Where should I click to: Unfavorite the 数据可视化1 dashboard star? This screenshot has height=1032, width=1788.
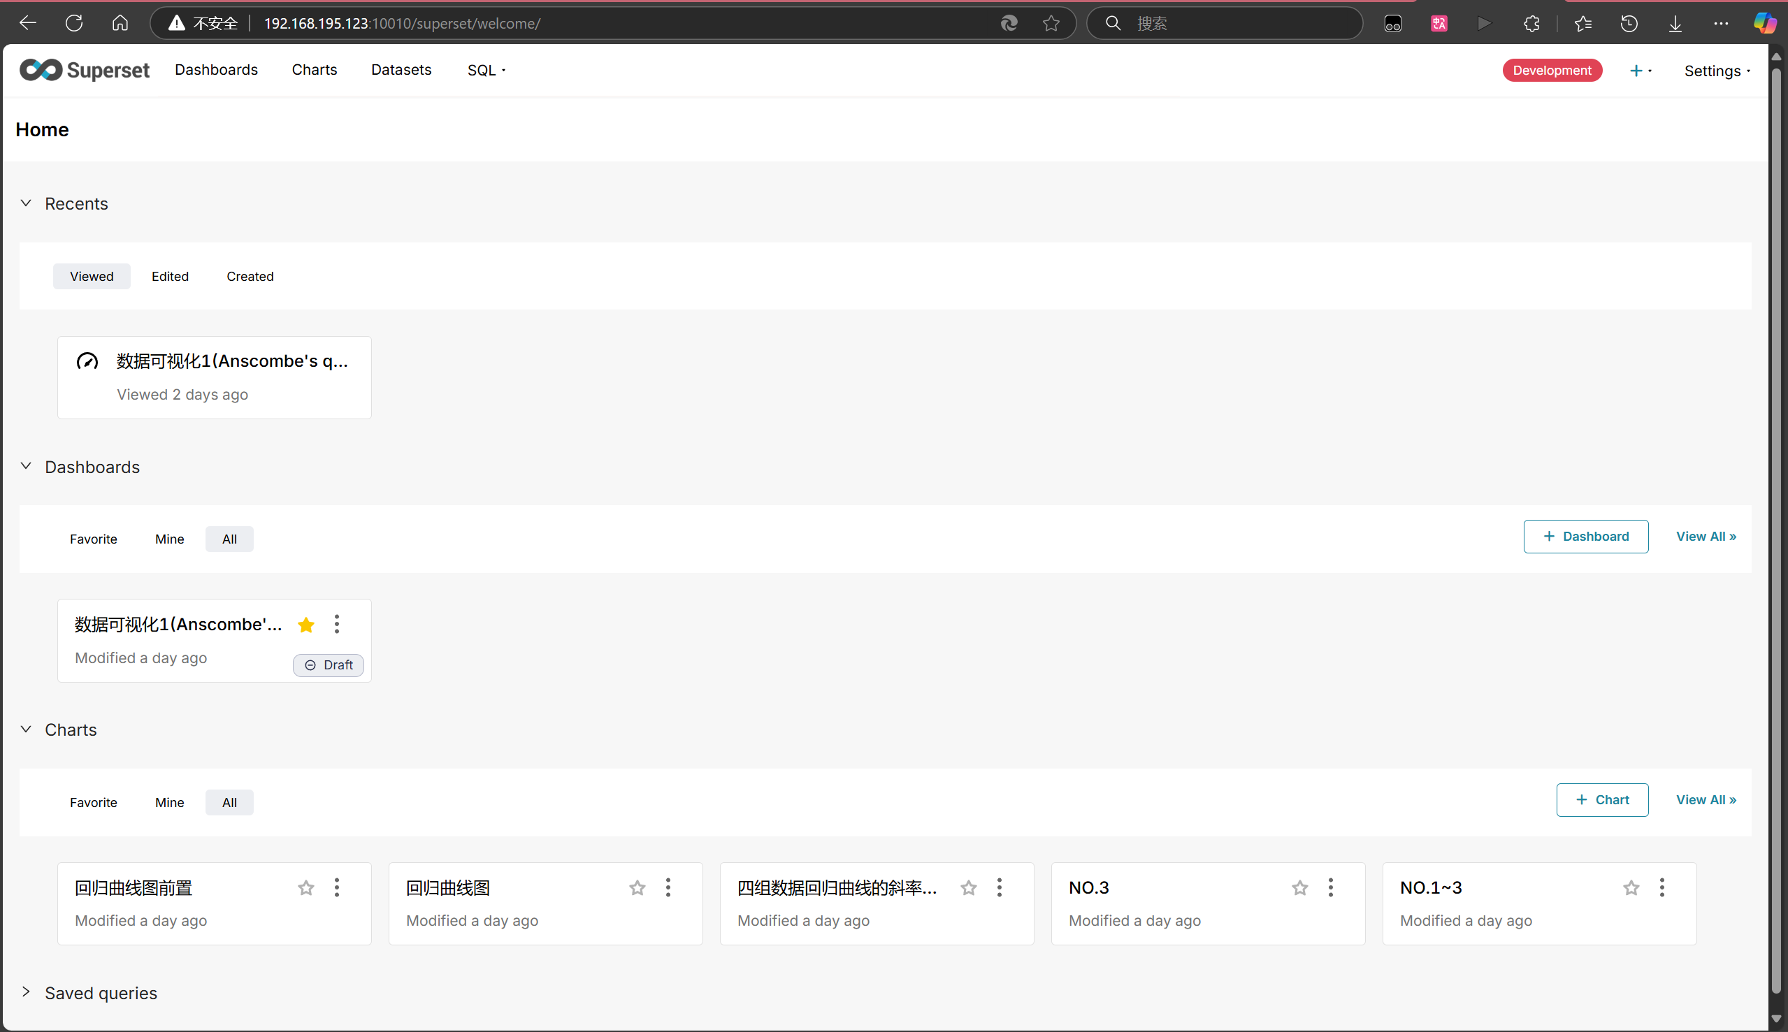(306, 625)
